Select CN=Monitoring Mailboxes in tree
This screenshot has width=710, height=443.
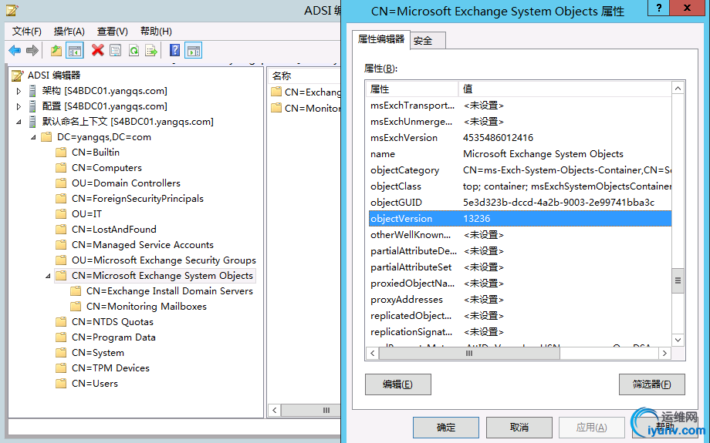(x=147, y=307)
